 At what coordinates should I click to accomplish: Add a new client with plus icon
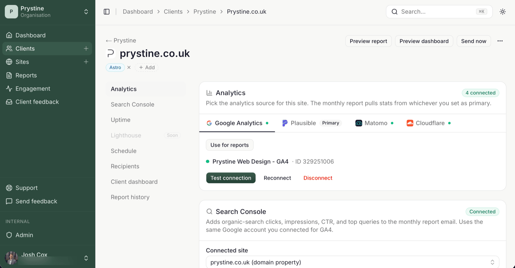pyautogui.click(x=86, y=49)
